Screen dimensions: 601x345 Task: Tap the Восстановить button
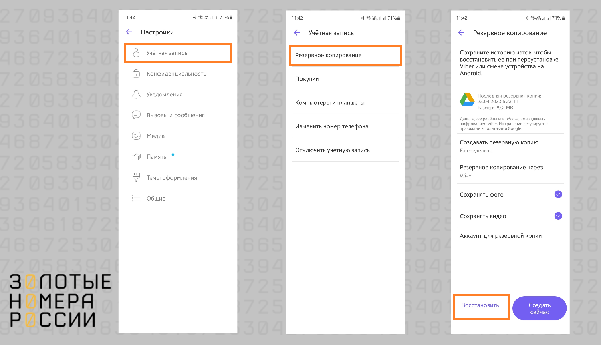click(482, 307)
